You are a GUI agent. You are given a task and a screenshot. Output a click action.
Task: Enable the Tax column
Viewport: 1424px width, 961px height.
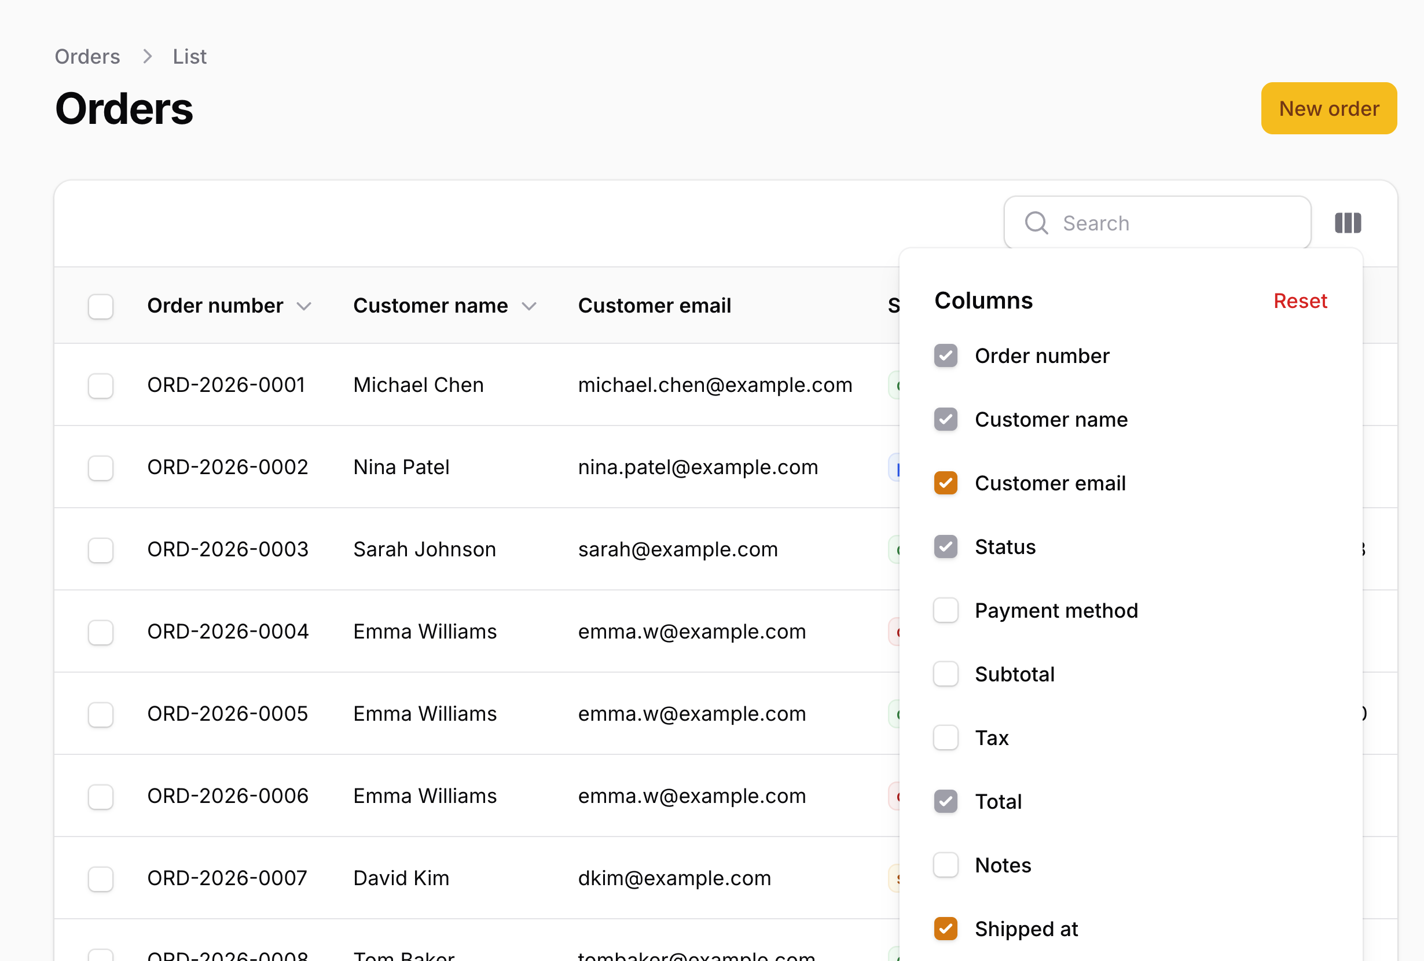point(945,738)
